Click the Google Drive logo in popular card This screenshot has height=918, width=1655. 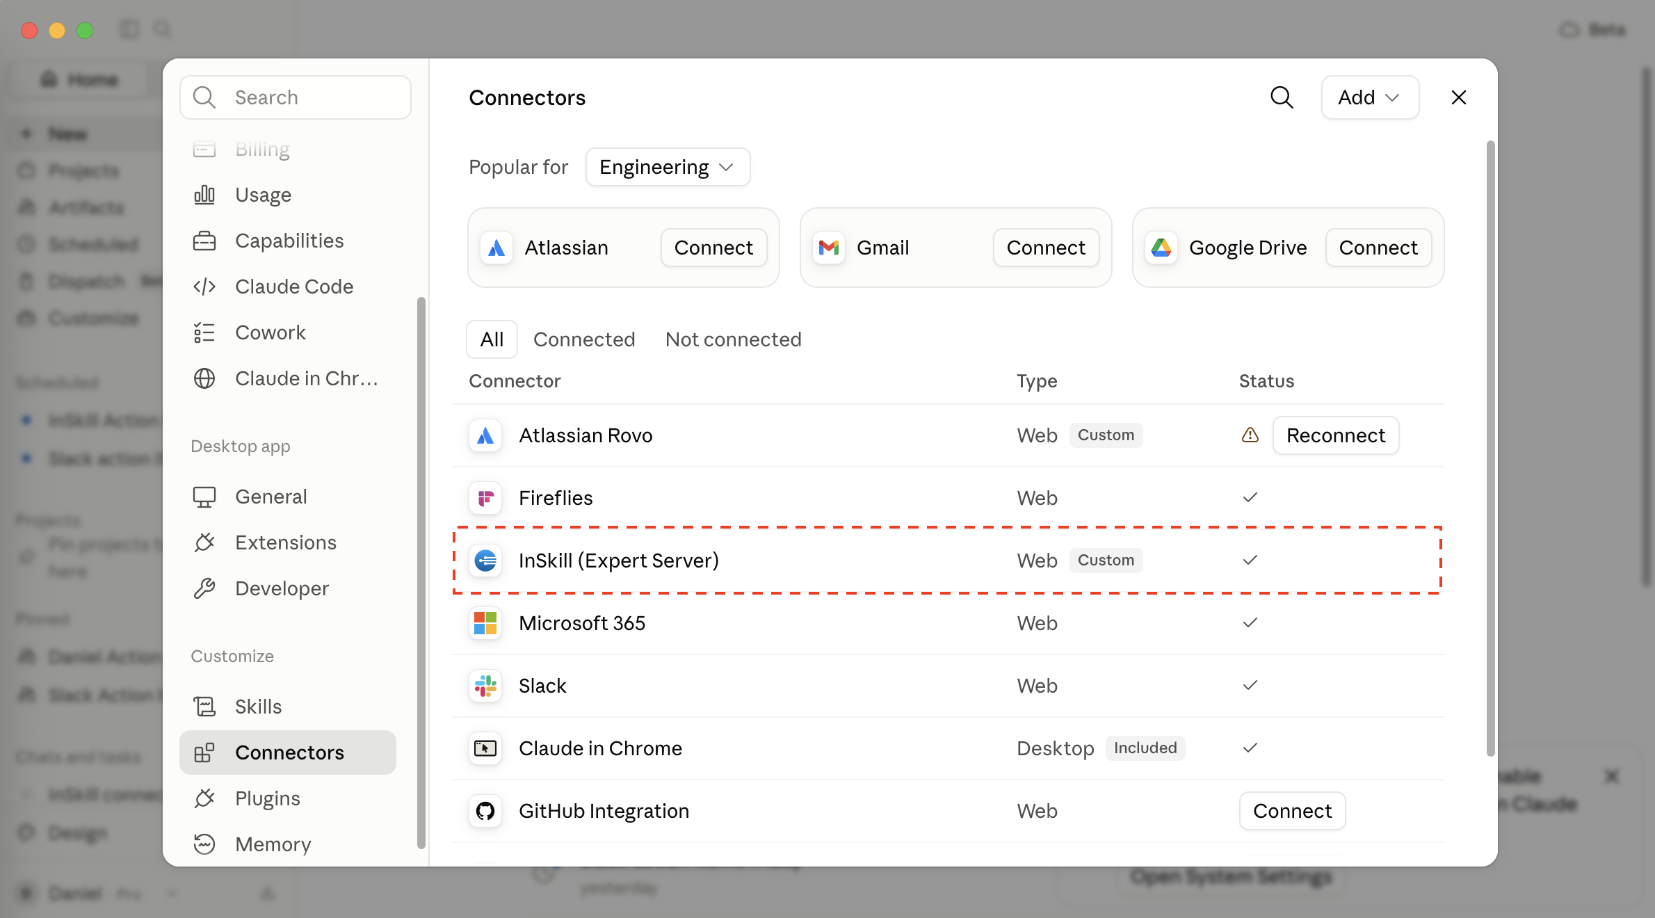pyautogui.click(x=1161, y=248)
